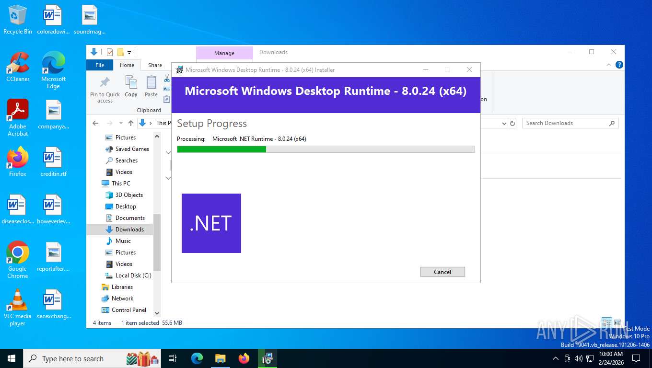The image size is (652, 368).
Task: Open 3D Objects in navigation pane
Action: point(124,195)
